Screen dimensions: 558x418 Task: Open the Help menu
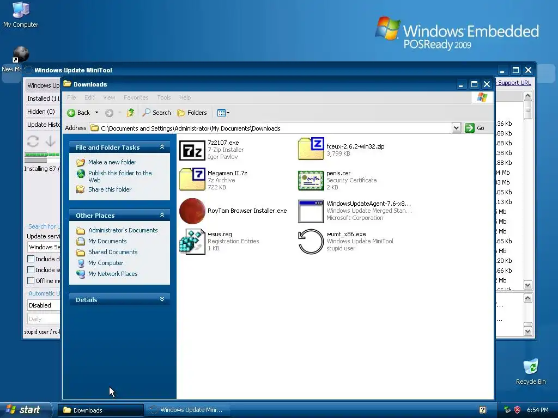coord(185,97)
